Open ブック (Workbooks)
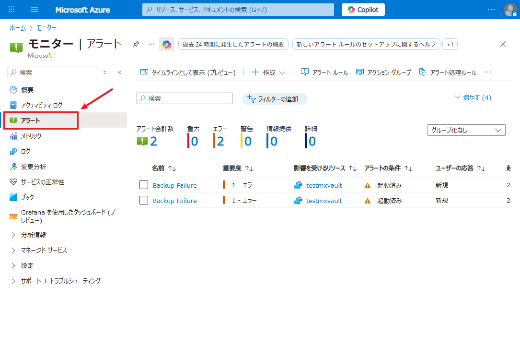520x348 pixels. pos(27,197)
